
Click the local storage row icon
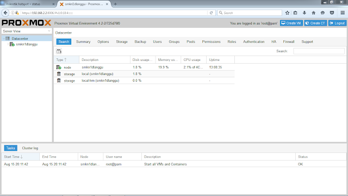click(x=59, y=74)
